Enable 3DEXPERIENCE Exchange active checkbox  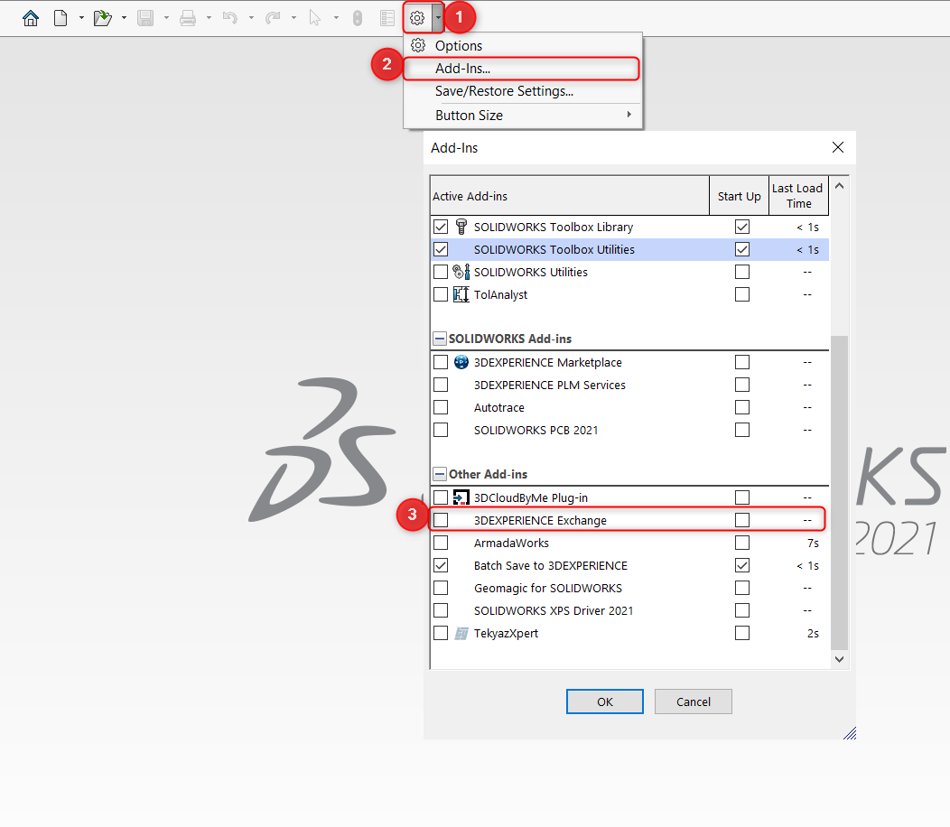click(441, 520)
